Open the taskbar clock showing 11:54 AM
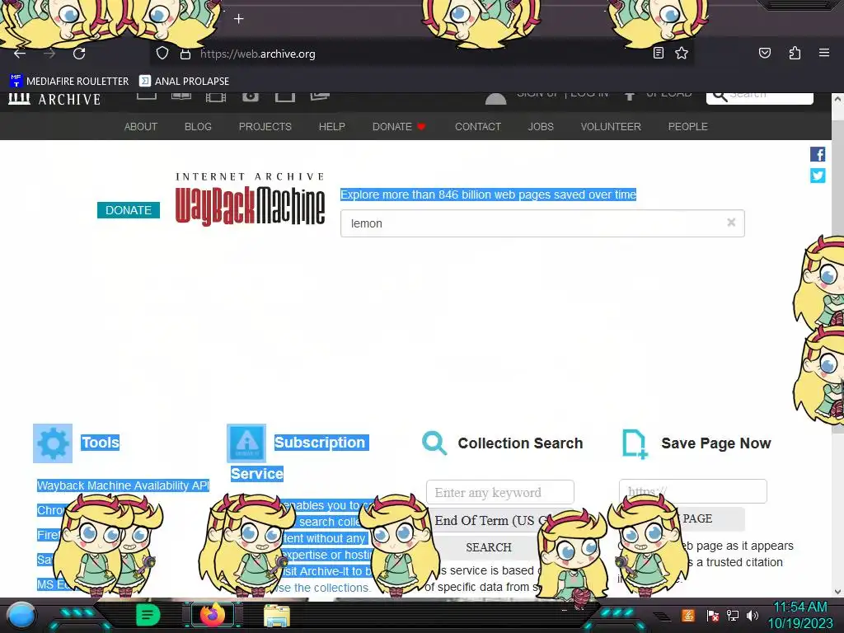 click(x=799, y=615)
